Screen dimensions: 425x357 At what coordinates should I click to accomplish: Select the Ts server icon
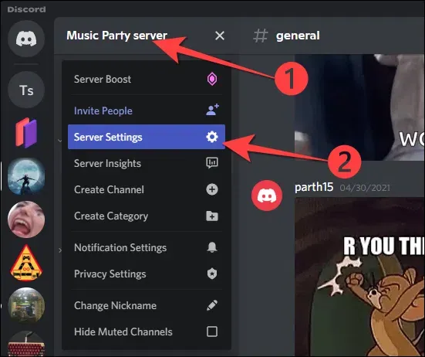coord(26,90)
